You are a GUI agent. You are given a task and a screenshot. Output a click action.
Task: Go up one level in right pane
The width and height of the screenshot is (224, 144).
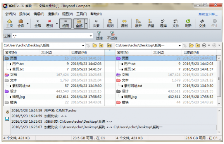tap(198, 46)
